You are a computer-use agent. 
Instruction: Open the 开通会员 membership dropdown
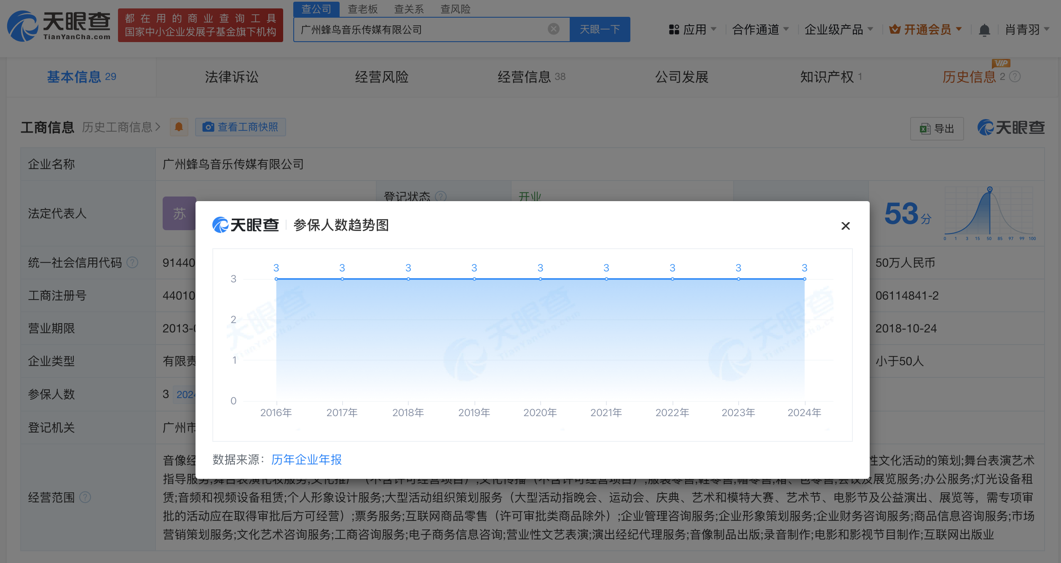(925, 29)
